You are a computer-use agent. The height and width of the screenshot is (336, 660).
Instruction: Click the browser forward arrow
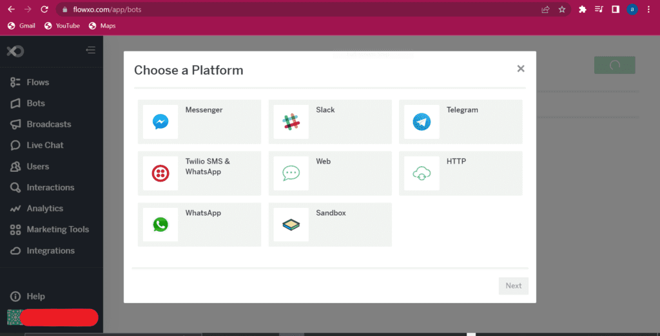point(28,9)
